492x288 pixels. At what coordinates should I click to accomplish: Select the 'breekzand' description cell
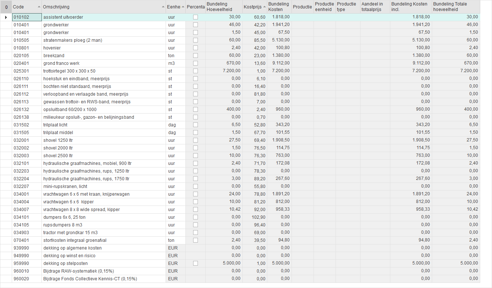pyautogui.click(x=104, y=56)
